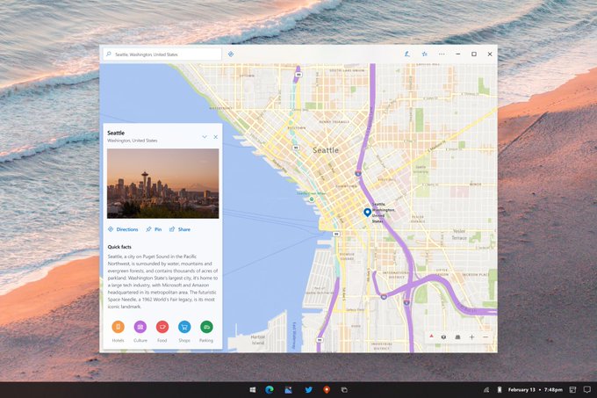Click the Quick facts heading
The height and width of the screenshot is (398, 597).
pyautogui.click(x=119, y=247)
